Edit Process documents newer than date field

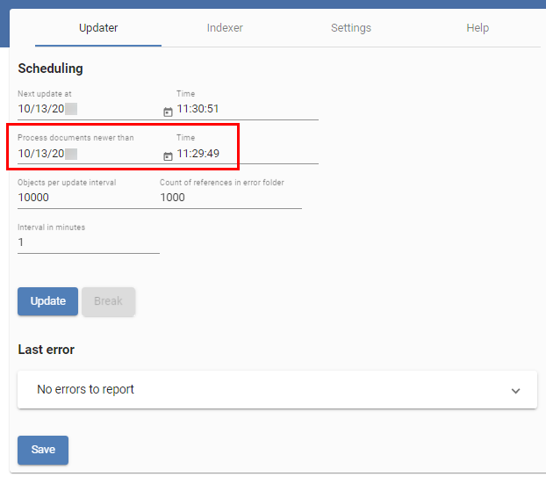(x=89, y=154)
